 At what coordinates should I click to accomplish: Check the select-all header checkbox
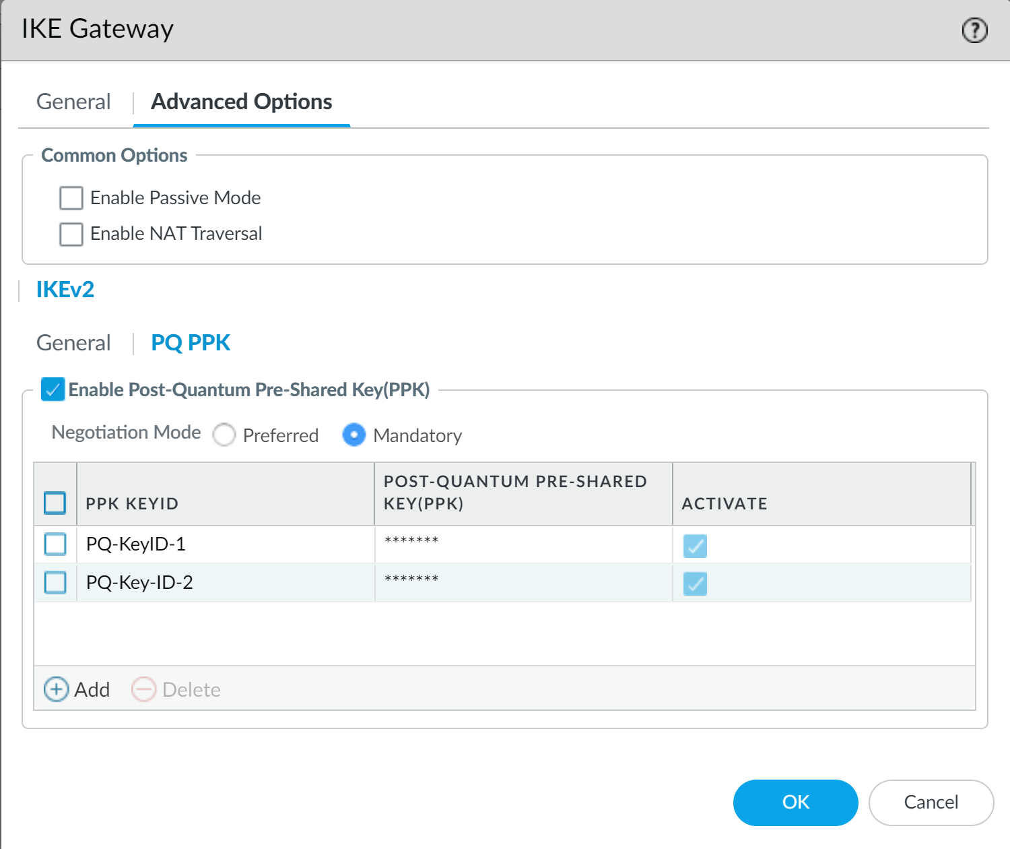coord(55,503)
